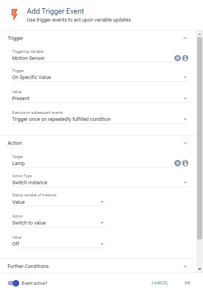Click the orange lightning trigger event icon
Image resolution: width=203 pixels, height=293 pixels.
point(14,14)
